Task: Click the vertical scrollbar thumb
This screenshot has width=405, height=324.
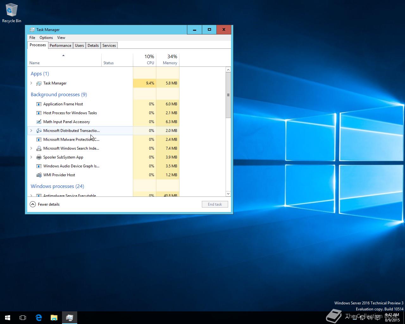Action: tap(228, 95)
